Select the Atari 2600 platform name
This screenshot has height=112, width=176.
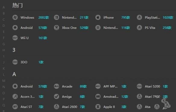tap(70, 107)
